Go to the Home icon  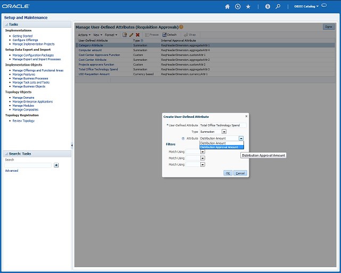point(228,6)
